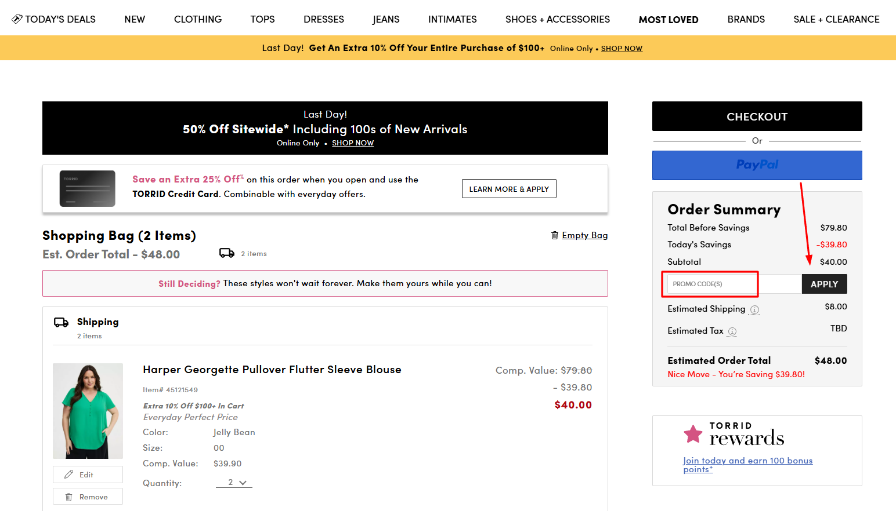
Task: Click the 'Est. Order Total - $48.00' text
Action: (x=111, y=254)
